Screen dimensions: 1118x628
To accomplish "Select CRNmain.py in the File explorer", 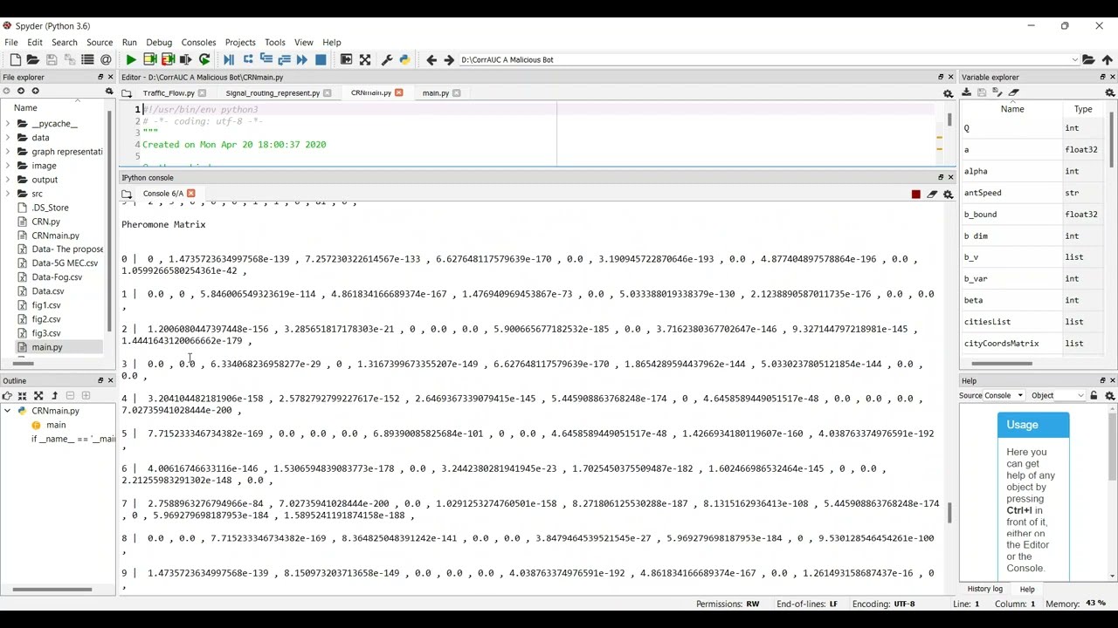I will pos(55,235).
